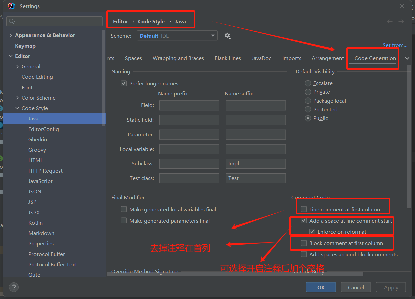415x299 pixels.
Task: Click the Set from... link
Action: coord(395,45)
